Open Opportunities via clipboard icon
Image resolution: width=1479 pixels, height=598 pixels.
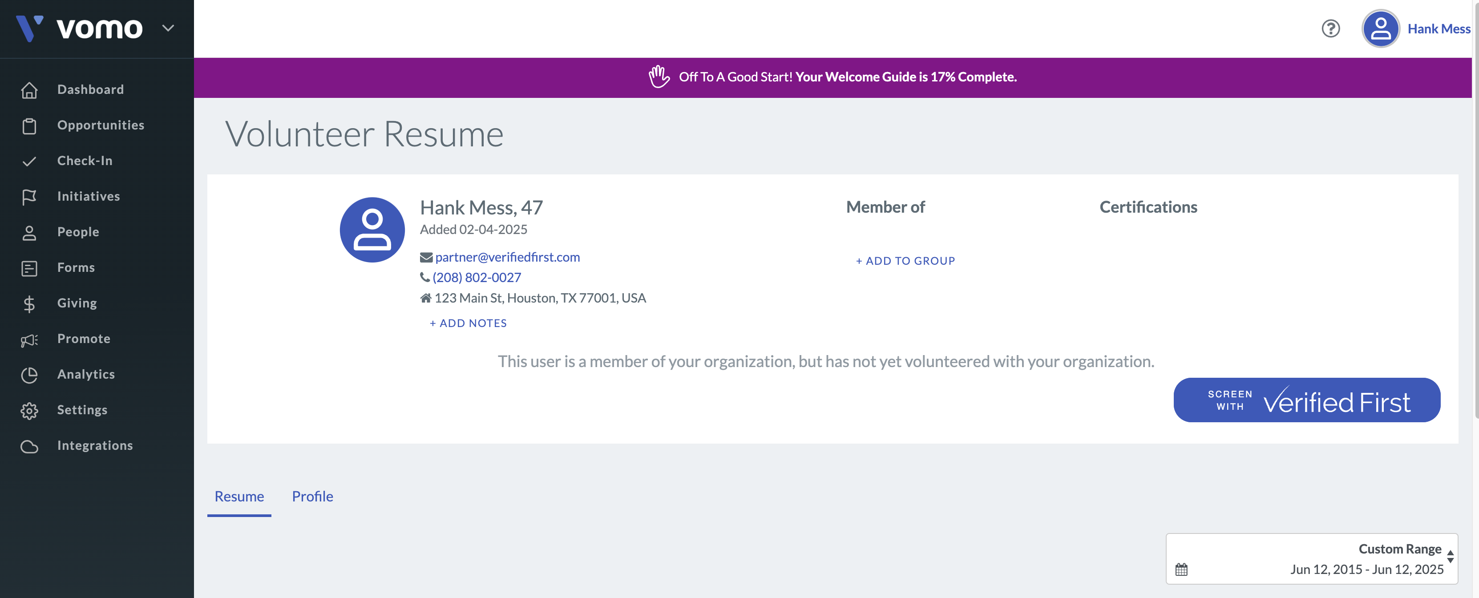[29, 125]
